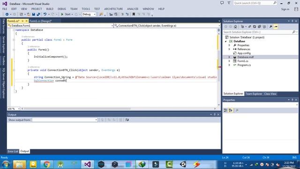The height and width of the screenshot is (169, 300).
Task: Expand the Database.mdf node
Action: pyautogui.click(x=229, y=57)
